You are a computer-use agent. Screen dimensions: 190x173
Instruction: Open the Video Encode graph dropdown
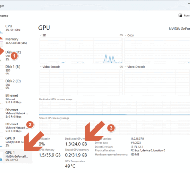click(x=41, y=67)
